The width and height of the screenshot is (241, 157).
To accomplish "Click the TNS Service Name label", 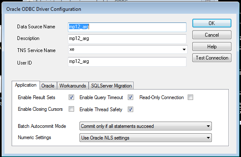I will click(x=36, y=50).
